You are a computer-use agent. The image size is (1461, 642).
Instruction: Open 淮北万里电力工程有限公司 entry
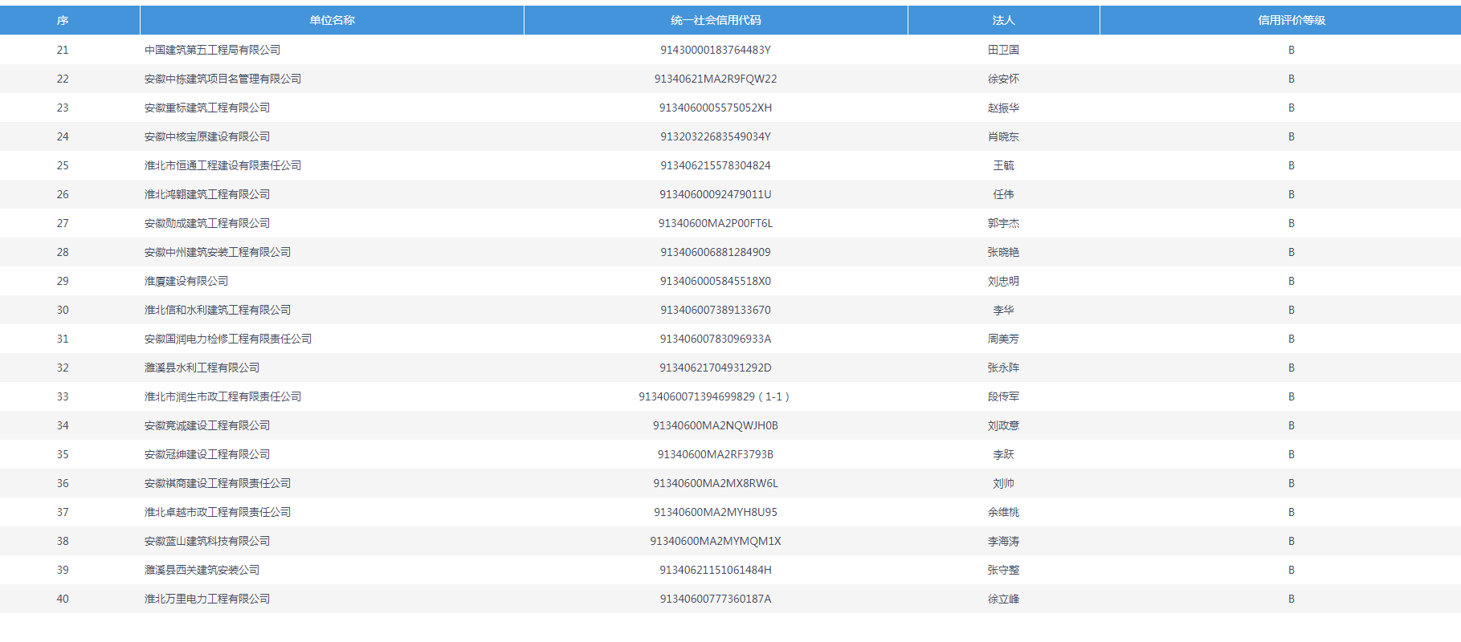[x=207, y=599]
